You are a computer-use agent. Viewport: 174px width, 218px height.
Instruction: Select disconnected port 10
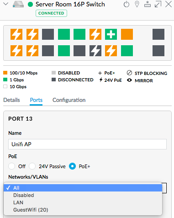79,51
